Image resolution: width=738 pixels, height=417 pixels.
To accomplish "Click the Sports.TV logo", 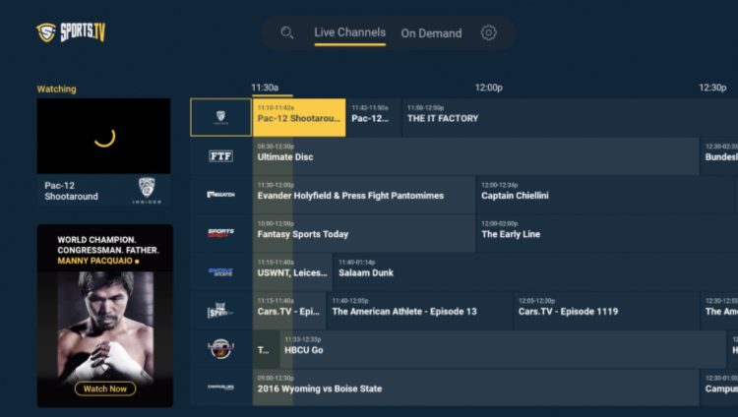I will [x=71, y=32].
